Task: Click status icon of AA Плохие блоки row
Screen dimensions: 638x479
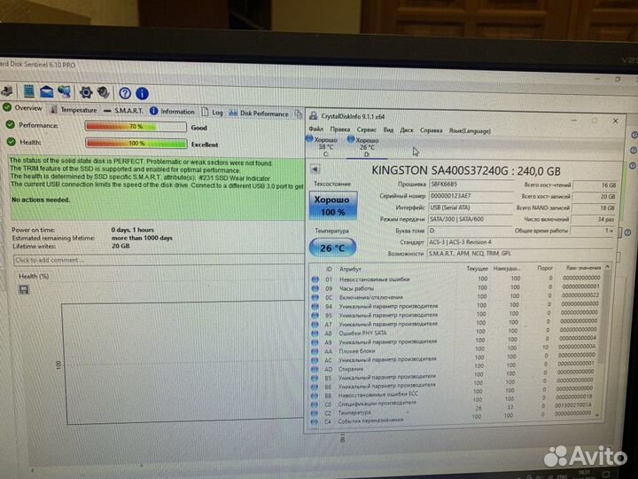Action: tap(315, 351)
